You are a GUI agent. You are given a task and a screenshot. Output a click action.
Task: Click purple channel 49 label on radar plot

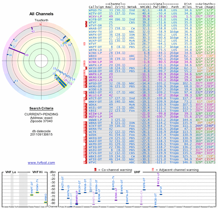click(x=27, y=55)
